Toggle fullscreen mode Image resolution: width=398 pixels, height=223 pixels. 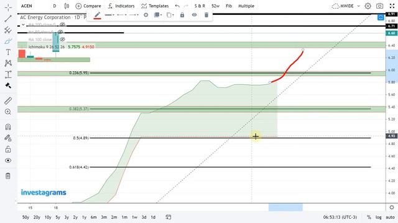392,6
